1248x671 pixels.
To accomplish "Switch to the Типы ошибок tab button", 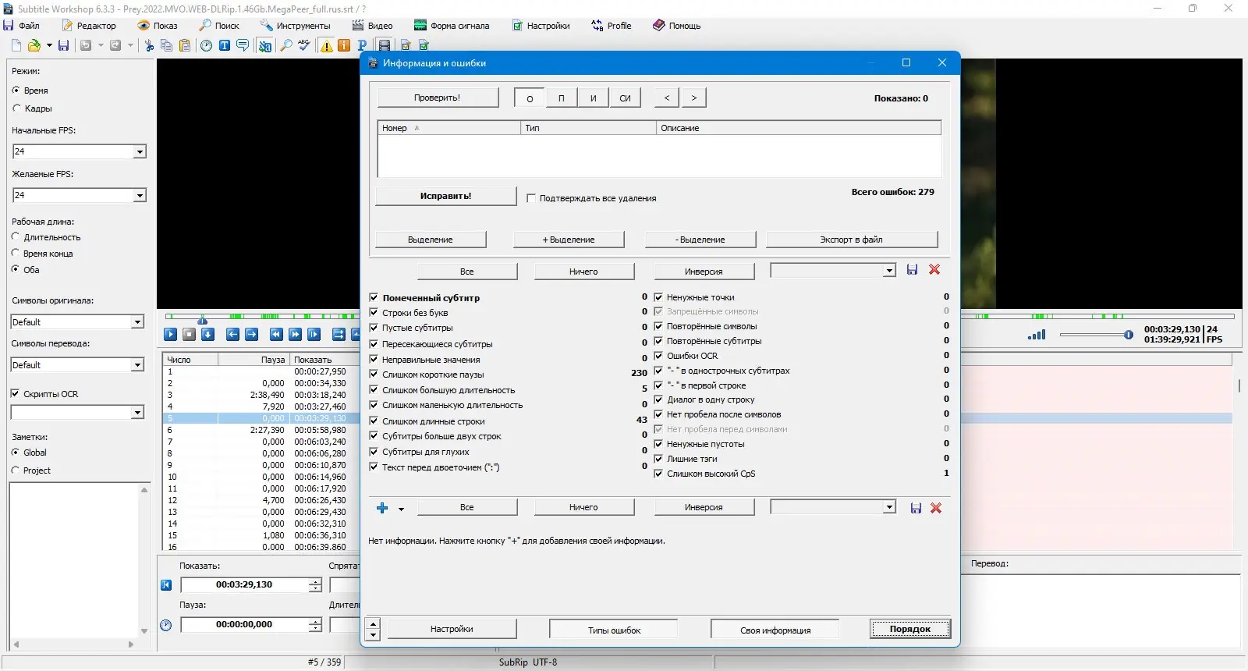I will (x=614, y=630).
